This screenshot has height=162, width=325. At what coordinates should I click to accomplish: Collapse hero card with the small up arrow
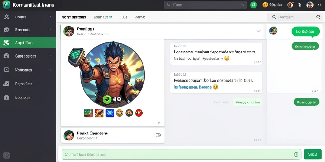159,123
